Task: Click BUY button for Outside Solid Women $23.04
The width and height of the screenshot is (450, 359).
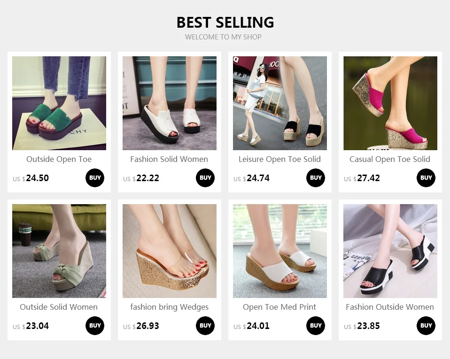Action: point(95,326)
